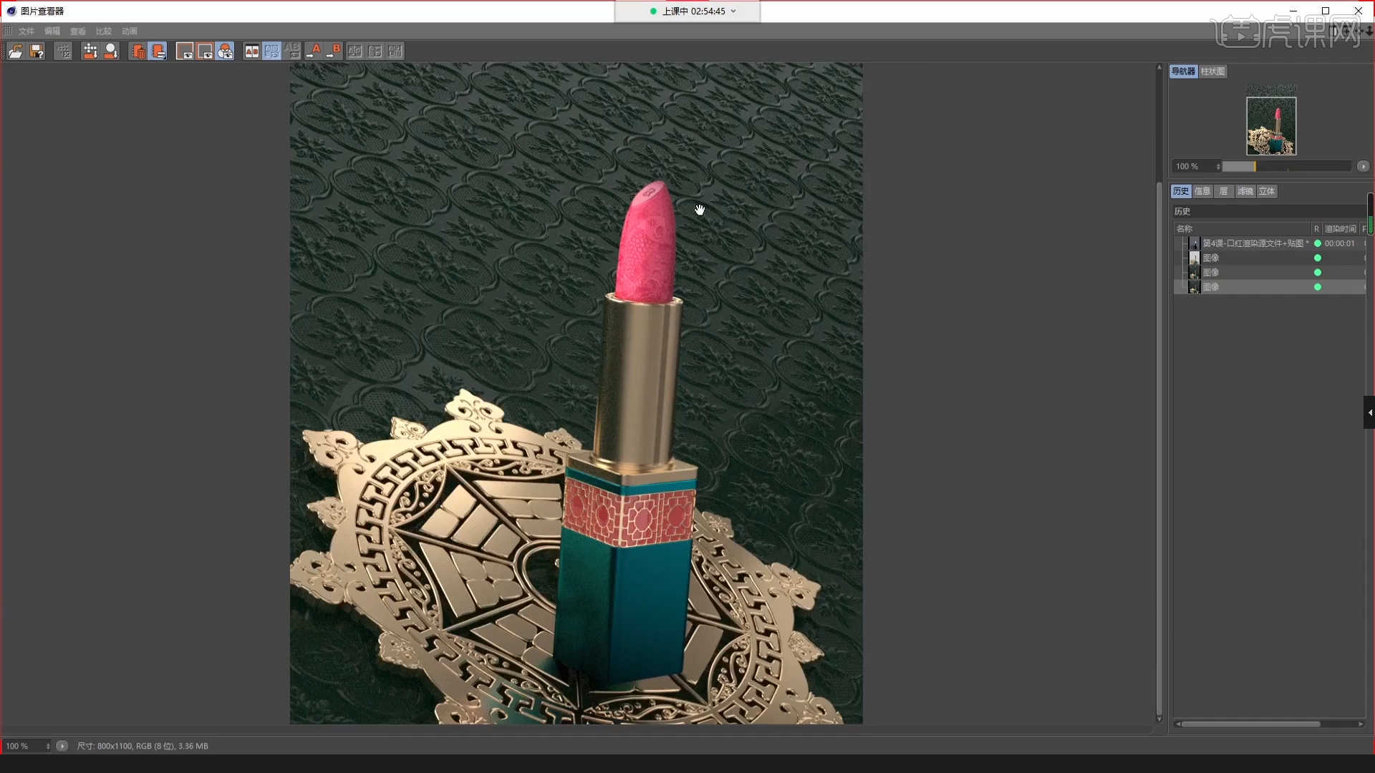Click the Remove image trash icon

point(137,51)
